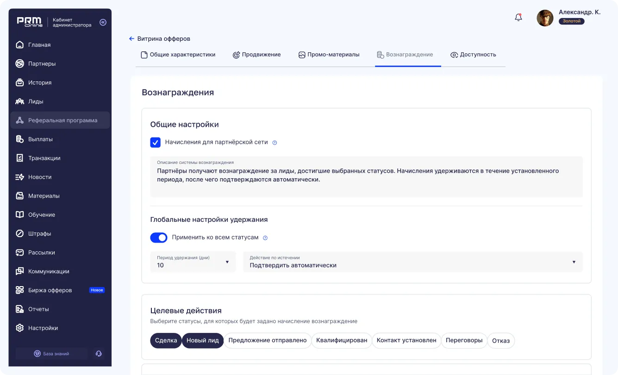618x375 pixels.
Task: Select the Квалифицирован status chip
Action: [x=342, y=341]
